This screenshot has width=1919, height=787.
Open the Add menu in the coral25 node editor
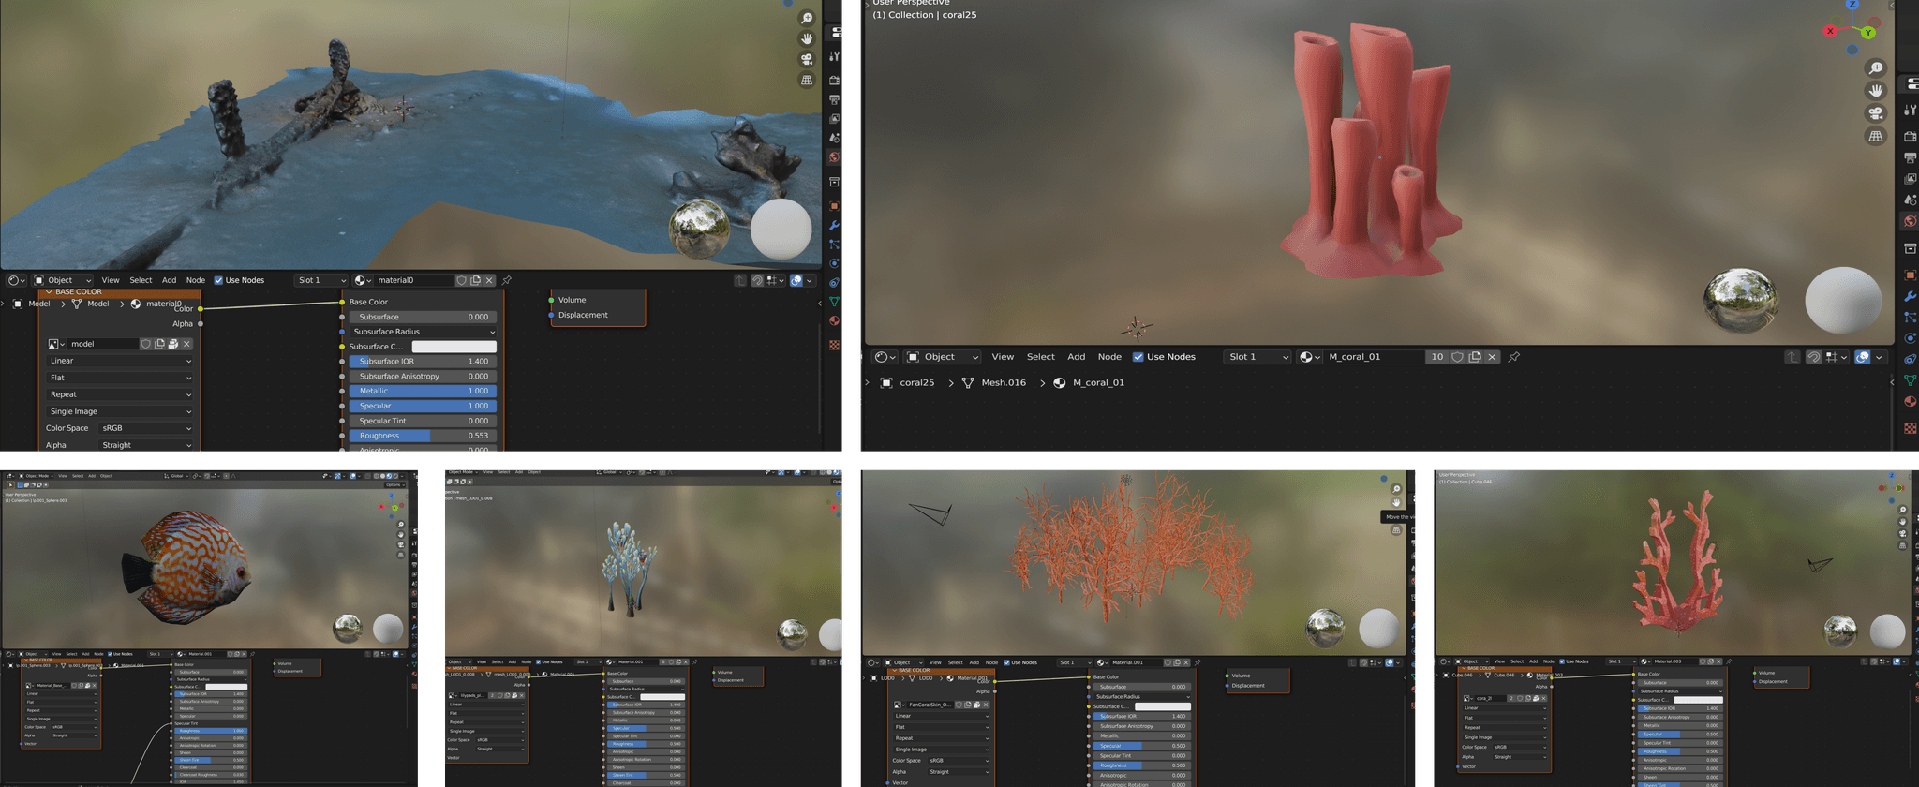[1077, 357]
